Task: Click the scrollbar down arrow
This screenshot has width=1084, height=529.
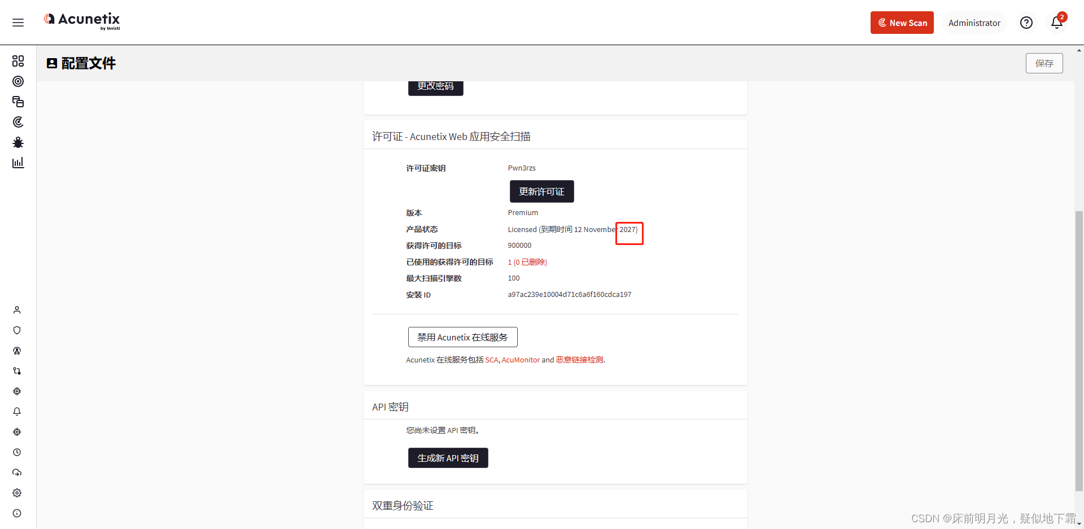Action: click(1079, 524)
